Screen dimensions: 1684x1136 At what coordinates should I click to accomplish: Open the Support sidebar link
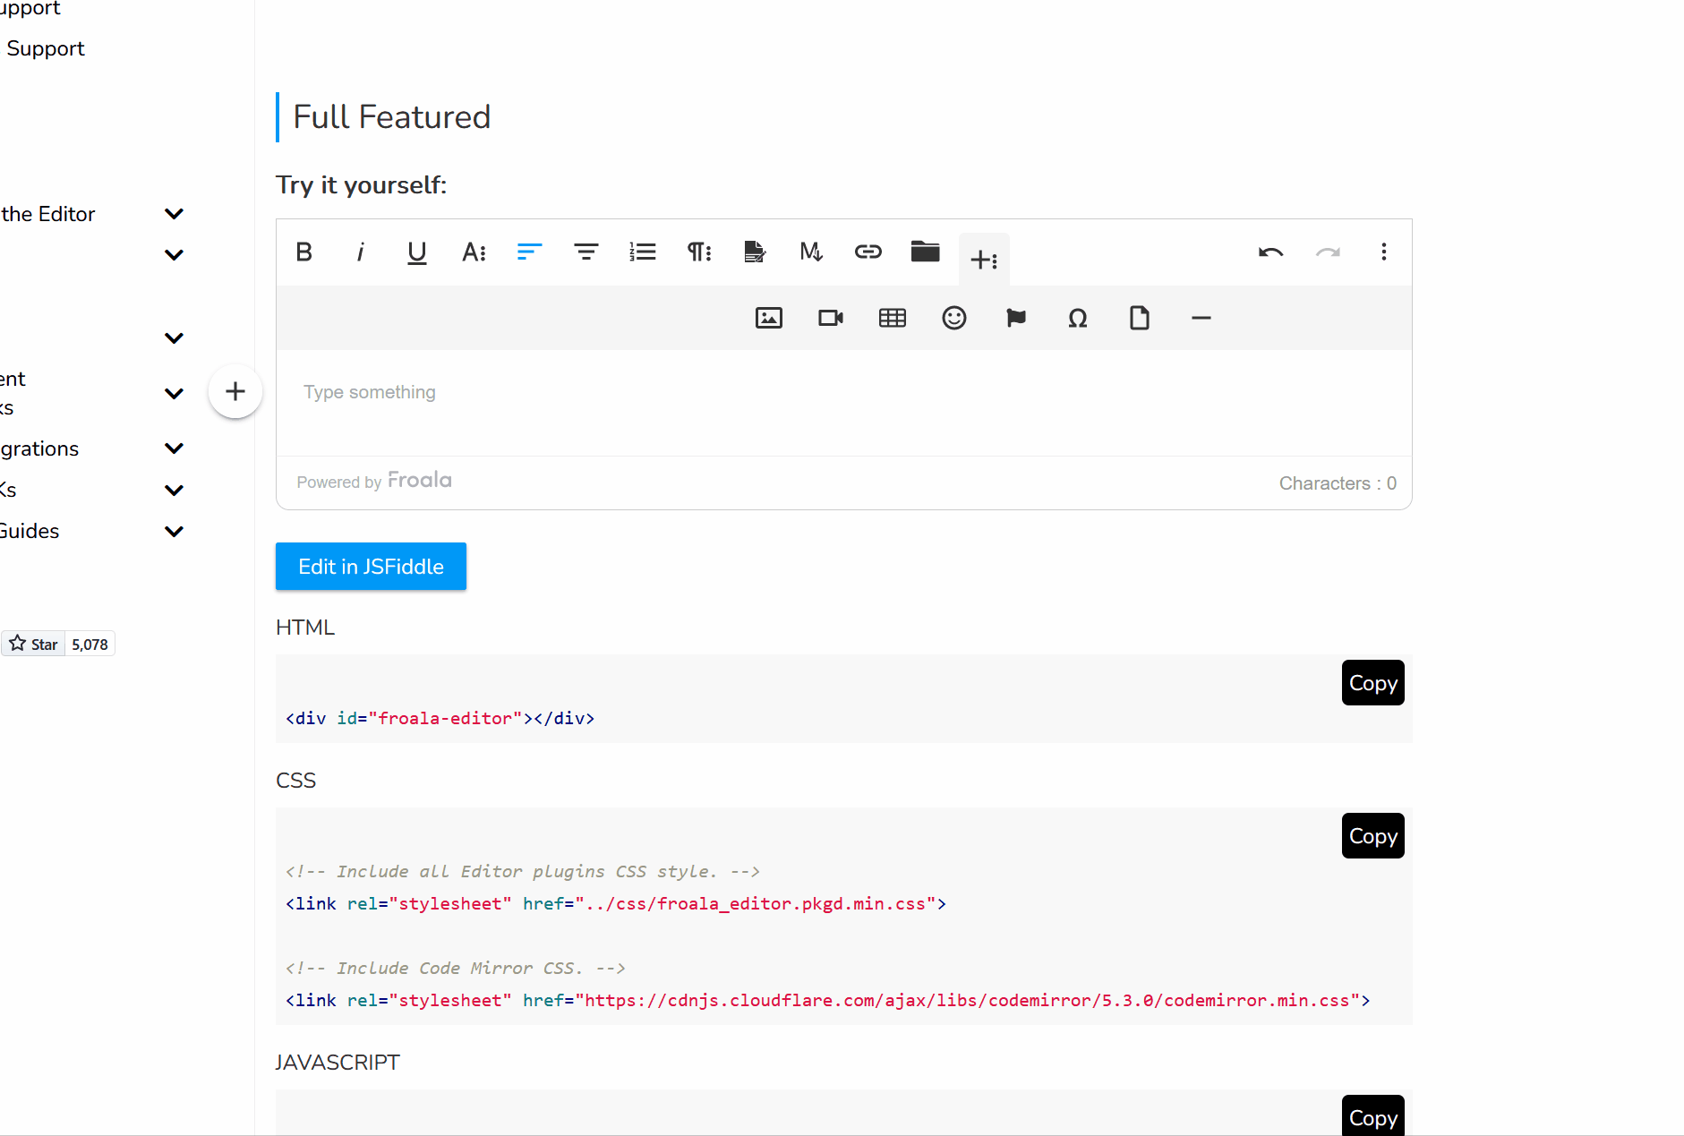(x=46, y=48)
